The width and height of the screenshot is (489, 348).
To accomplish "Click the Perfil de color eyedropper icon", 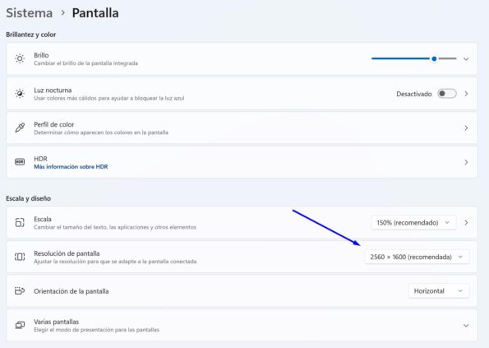I will [20, 128].
